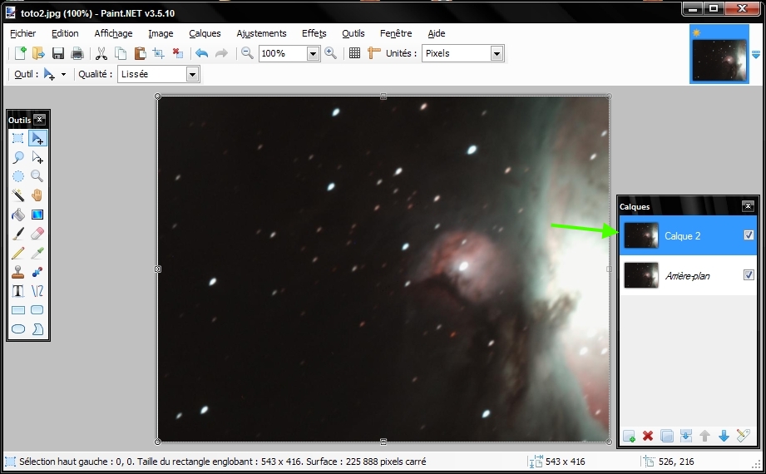Select the Recolor tool
This screenshot has width=766, height=474.
click(x=37, y=272)
